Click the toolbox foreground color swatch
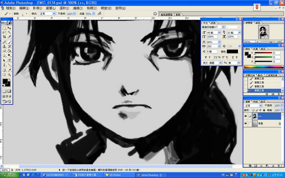The height and width of the screenshot is (178, 285). point(5,82)
